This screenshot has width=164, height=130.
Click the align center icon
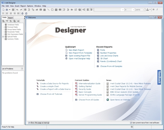[x=11, y=13]
